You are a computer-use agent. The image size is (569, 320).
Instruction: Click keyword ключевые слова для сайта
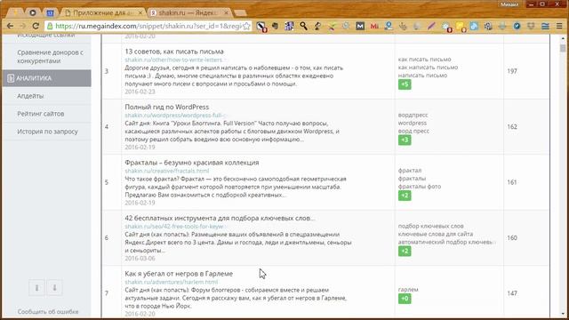tap(436, 234)
